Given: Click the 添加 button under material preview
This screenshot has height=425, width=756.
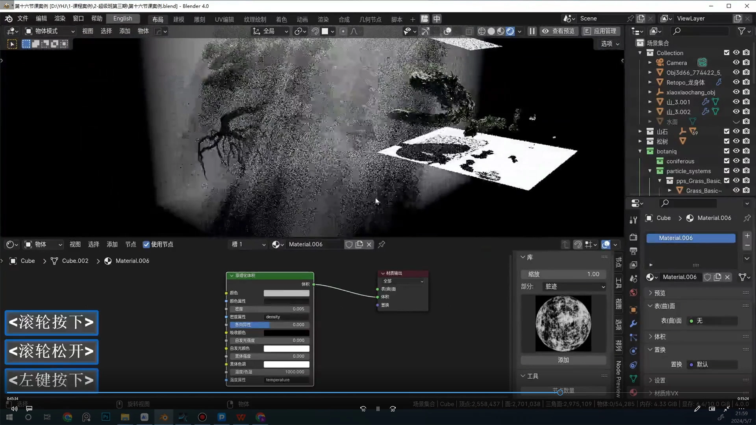Looking at the screenshot, I should [563, 360].
